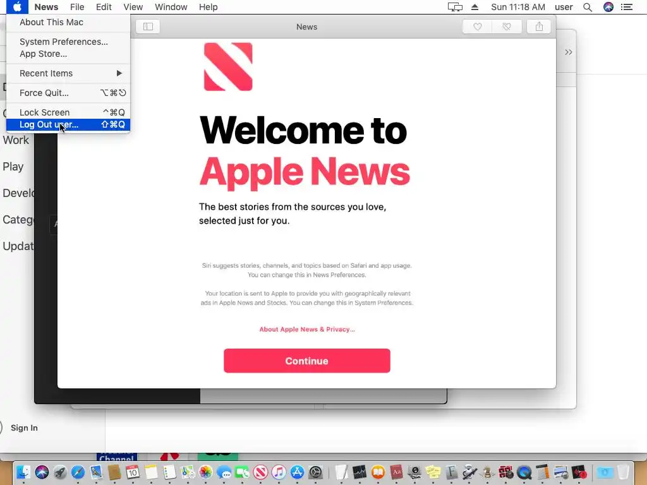Open TextEdit icon in Dock

342,472
